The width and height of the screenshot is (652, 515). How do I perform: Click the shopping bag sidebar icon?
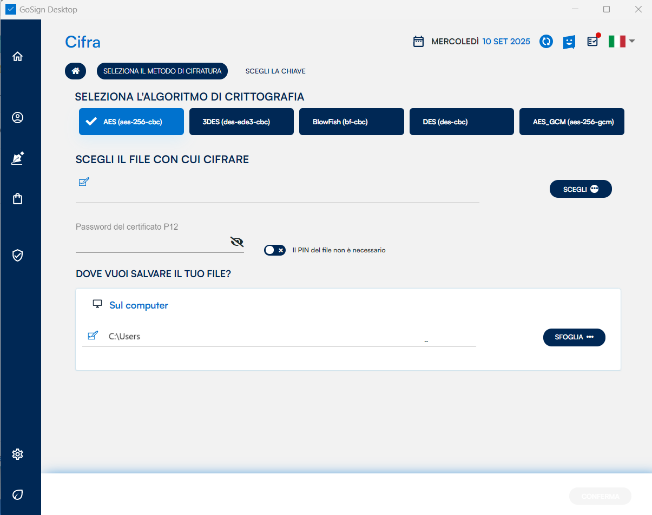18,199
